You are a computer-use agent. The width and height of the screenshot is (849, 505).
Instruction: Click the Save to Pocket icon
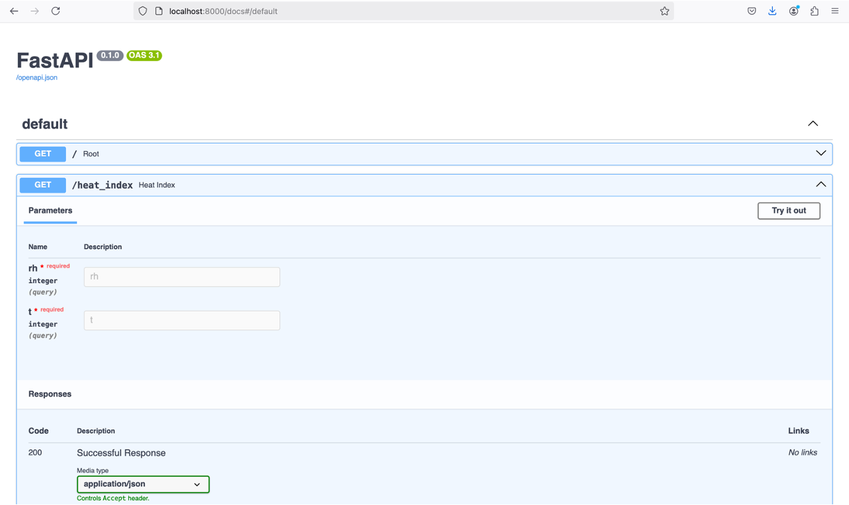click(x=751, y=11)
